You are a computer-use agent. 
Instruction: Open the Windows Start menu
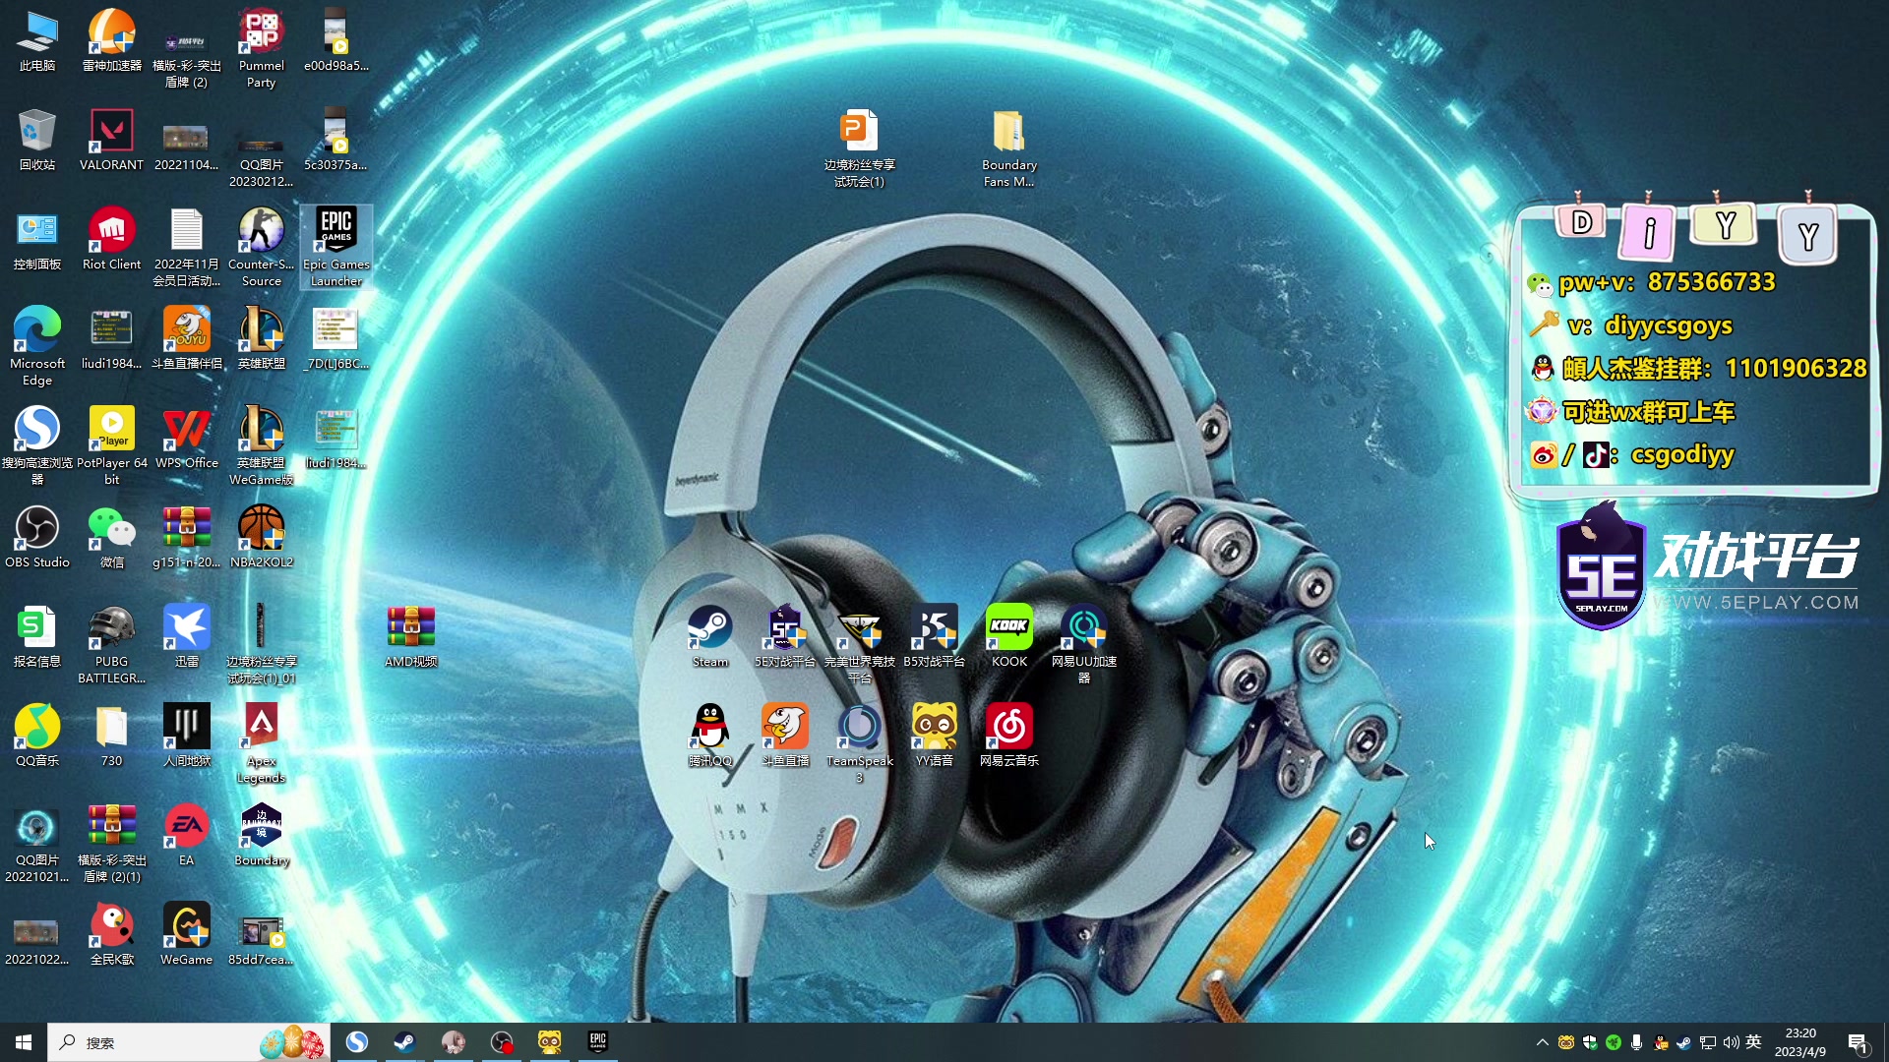(x=24, y=1042)
